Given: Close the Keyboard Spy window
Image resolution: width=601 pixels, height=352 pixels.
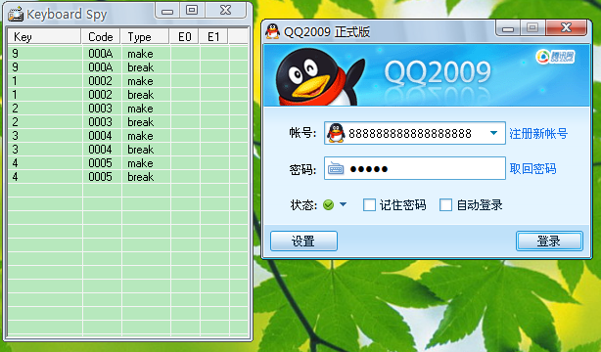Looking at the screenshot, I should tap(226, 11).
